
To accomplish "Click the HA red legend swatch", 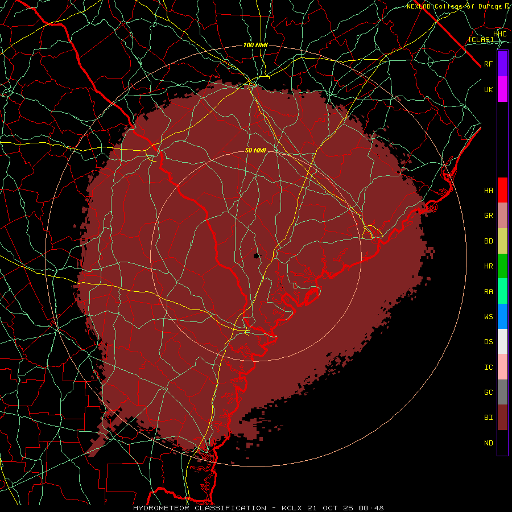I will click(x=502, y=190).
